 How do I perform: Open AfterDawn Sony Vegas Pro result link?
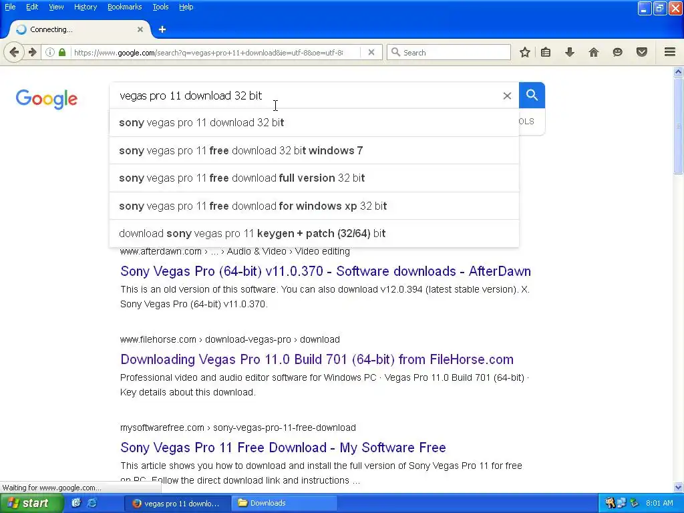point(325,271)
